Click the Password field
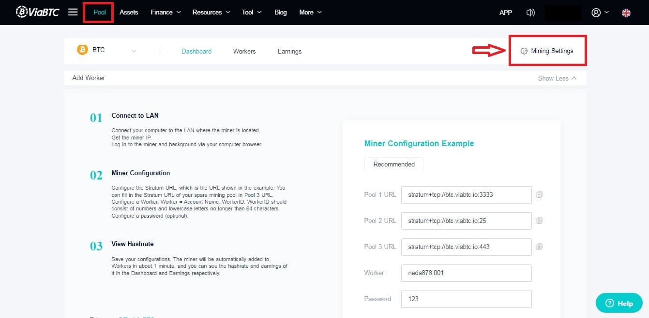Screen dimensions: 649x318 point(467,299)
